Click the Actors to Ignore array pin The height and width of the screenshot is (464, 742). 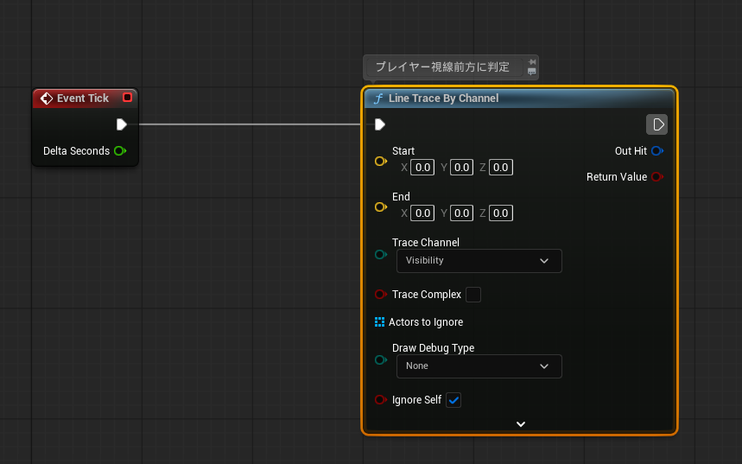pyautogui.click(x=379, y=322)
